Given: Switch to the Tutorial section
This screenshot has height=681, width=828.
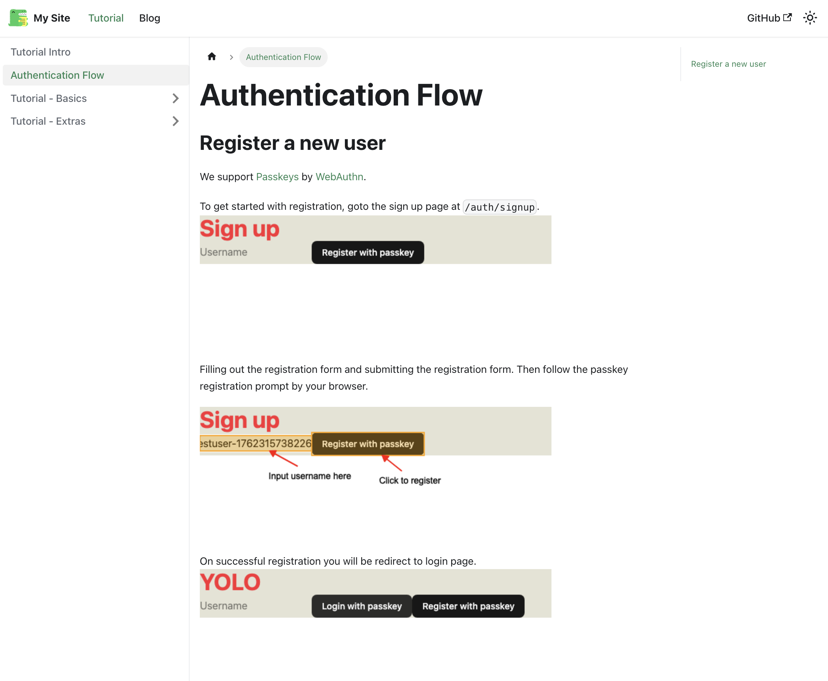Looking at the screenshot, I should (105, 18).
